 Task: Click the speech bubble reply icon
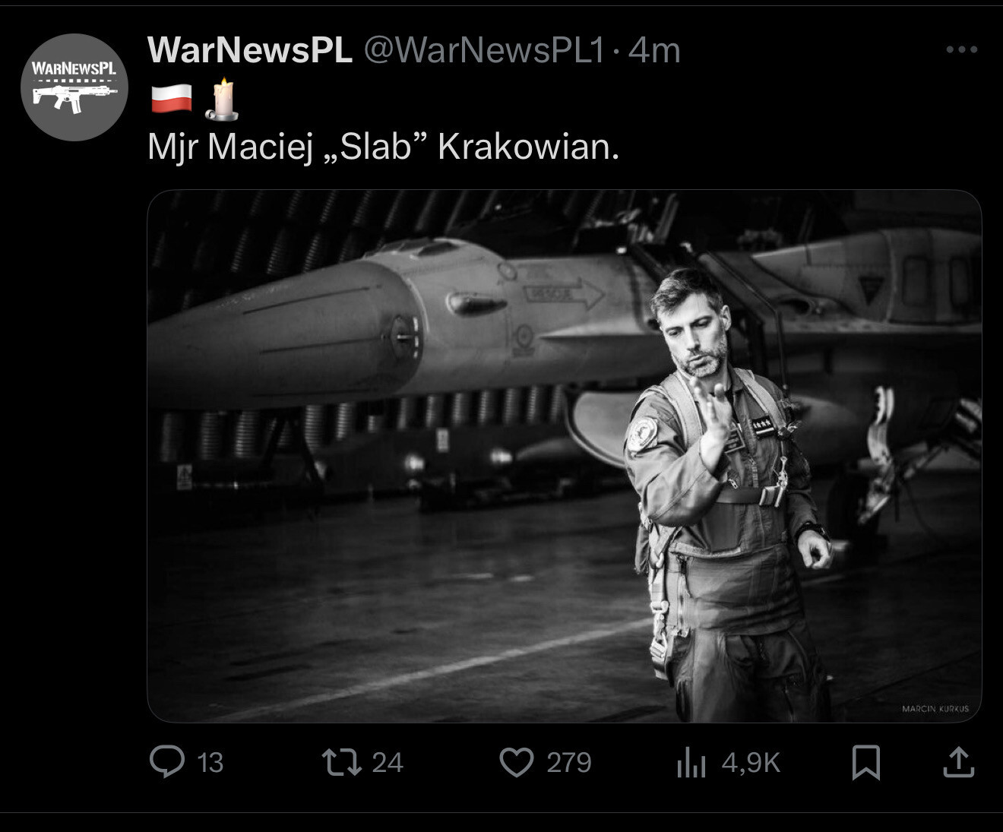click(x=167, y=761)
